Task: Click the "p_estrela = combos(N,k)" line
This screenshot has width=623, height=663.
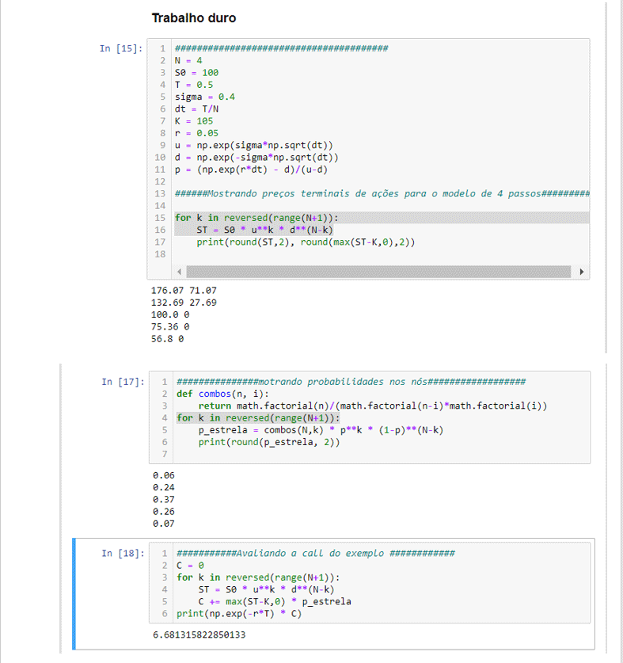Action: tap(321, 430)
